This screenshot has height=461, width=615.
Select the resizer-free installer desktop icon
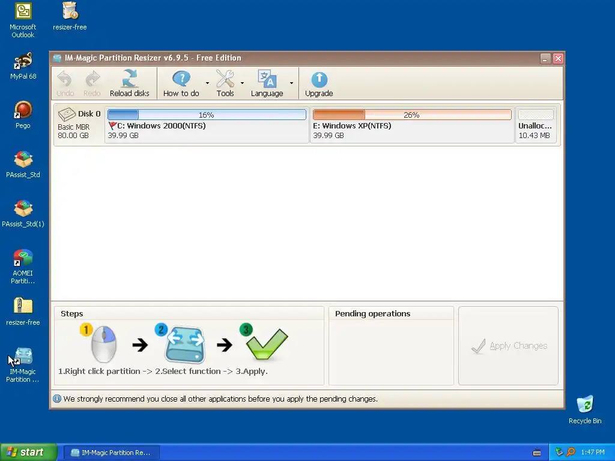tap(70, 16)
